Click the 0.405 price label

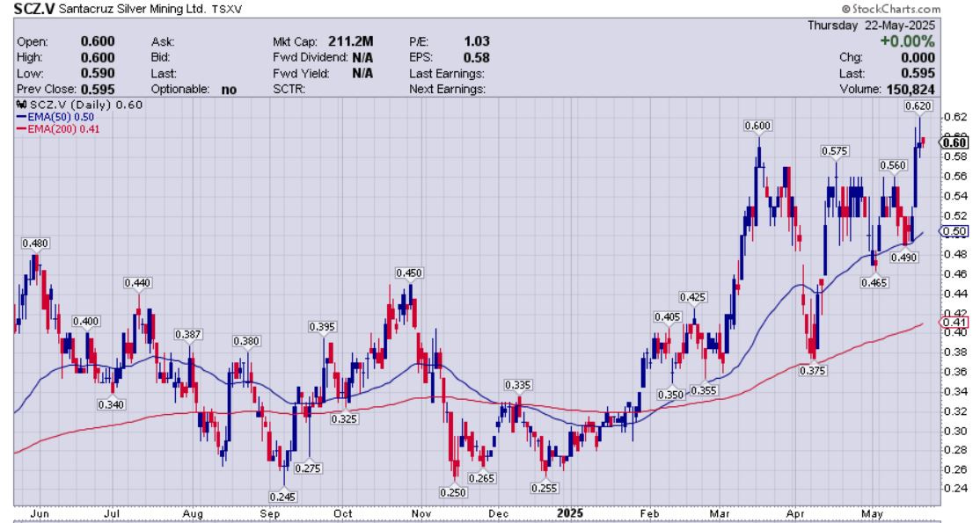click(x=668, y=316)
